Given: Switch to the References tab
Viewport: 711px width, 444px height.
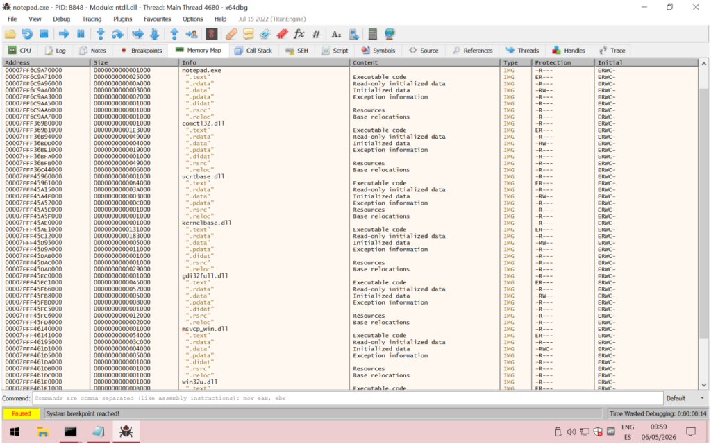Looking at the screenshot, I should (473, 50).
